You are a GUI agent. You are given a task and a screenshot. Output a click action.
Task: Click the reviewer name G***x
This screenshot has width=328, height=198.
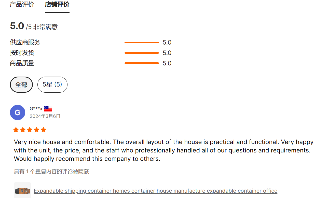[36, 109]
